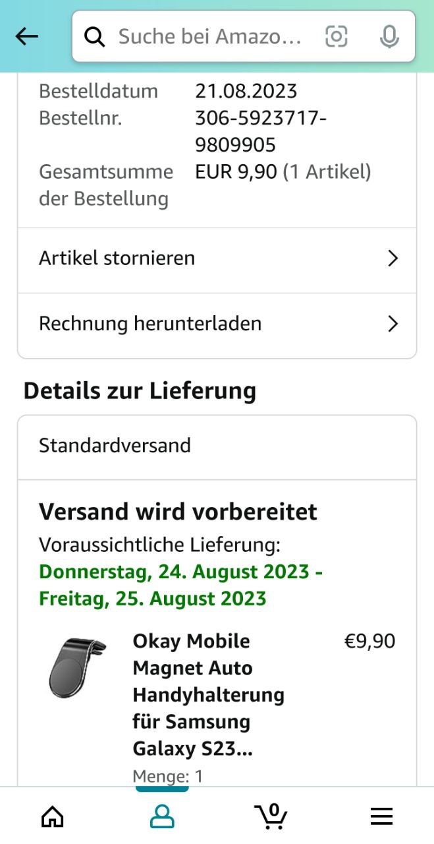Screen dimensions: 434x844
Task: Focus the Amazon search field
Action: tap(209, 37)
